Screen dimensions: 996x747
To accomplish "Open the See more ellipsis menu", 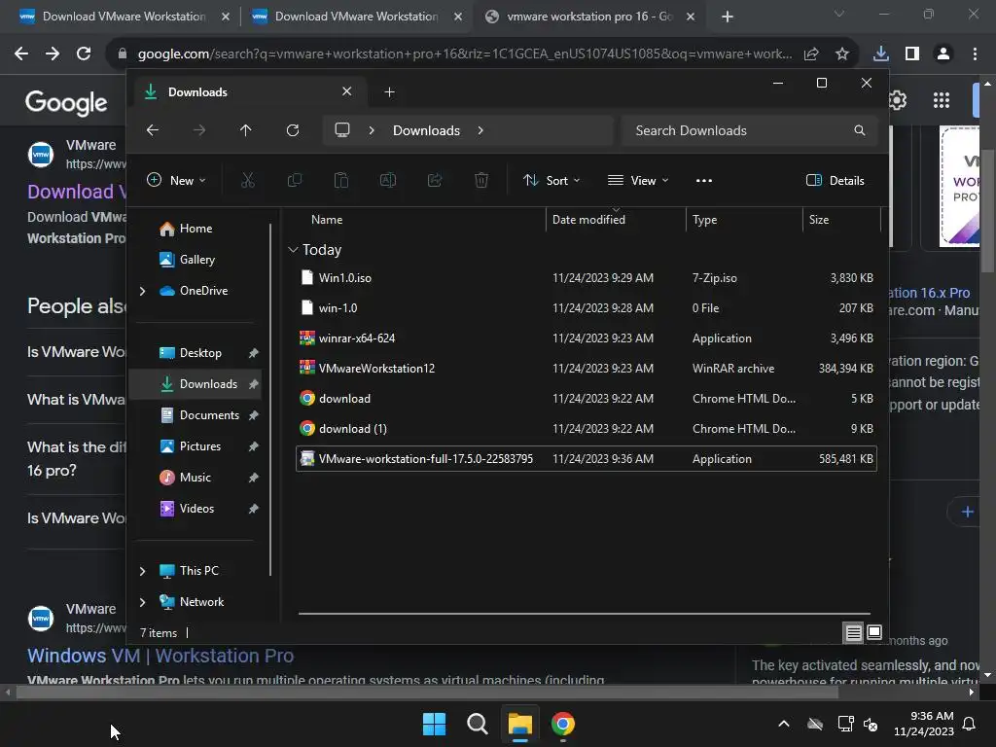I will (x=704, y=180).
